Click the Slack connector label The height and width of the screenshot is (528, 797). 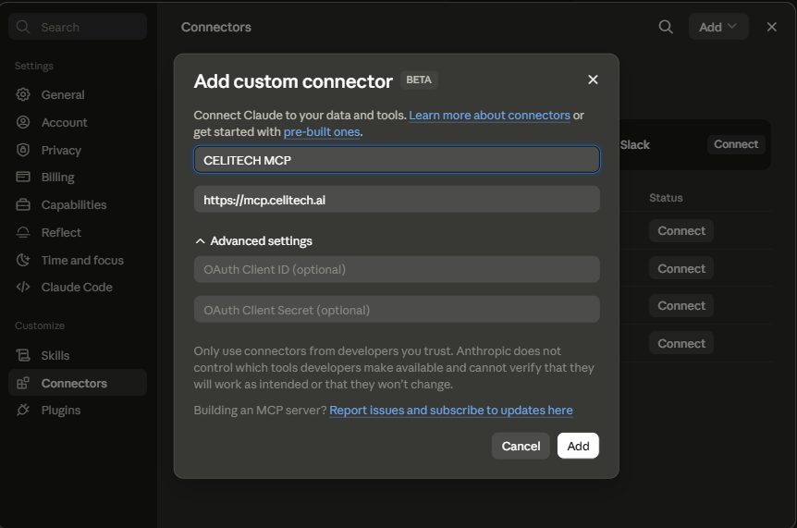pos(635,145)
